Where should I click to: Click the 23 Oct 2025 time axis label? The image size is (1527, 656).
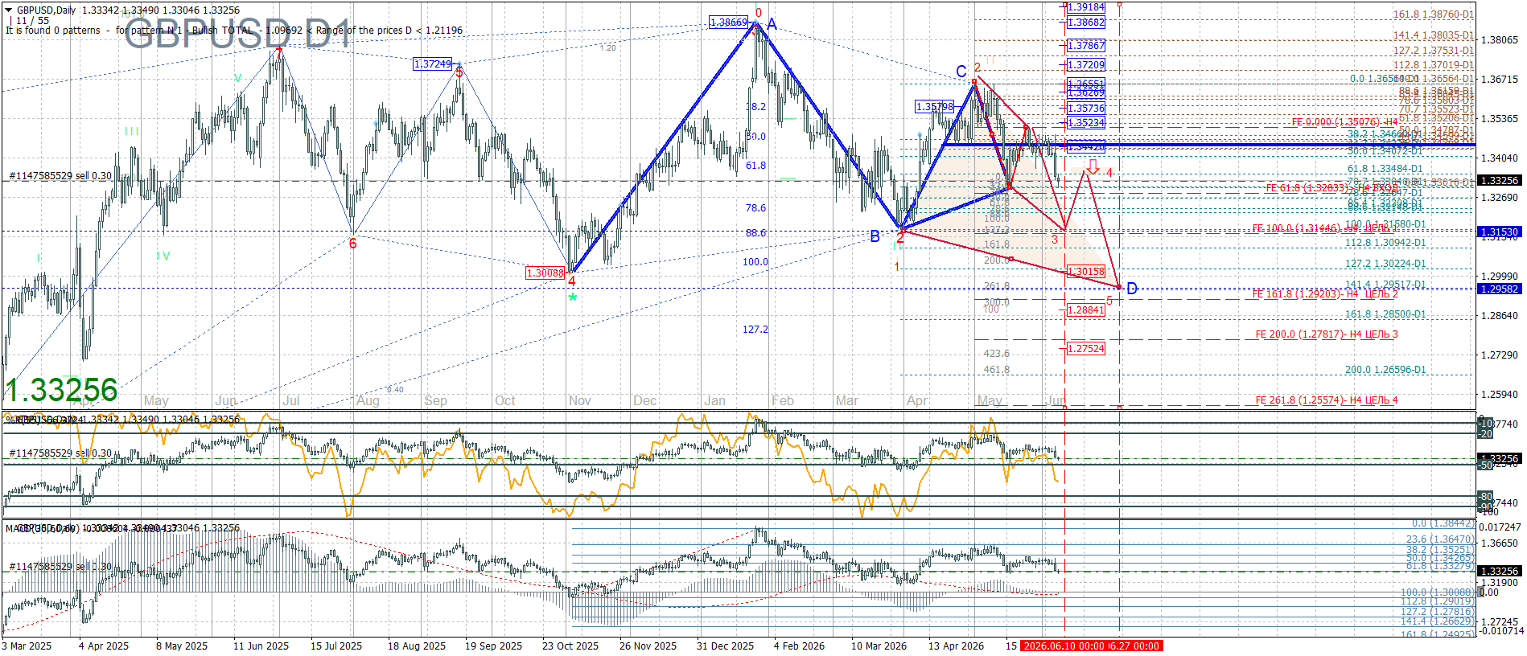570,646
